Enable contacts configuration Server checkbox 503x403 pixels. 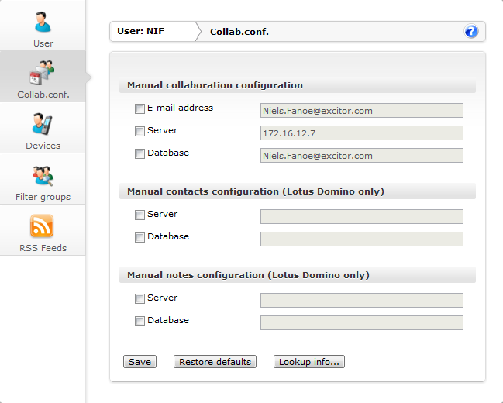(140, 215)
